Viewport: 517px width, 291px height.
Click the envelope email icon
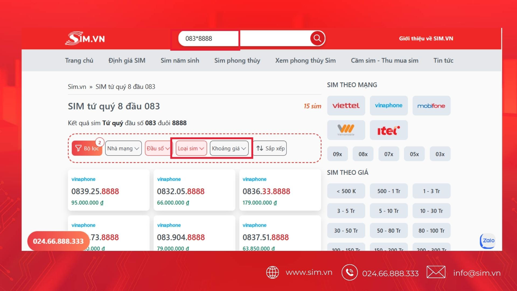click(x=436, y=272)
